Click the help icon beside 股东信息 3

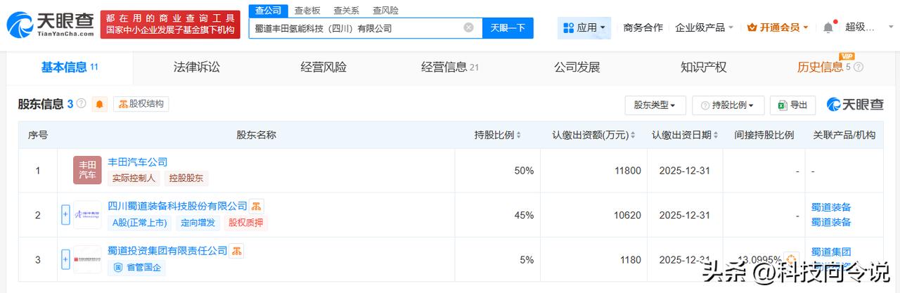coord(81,104)
